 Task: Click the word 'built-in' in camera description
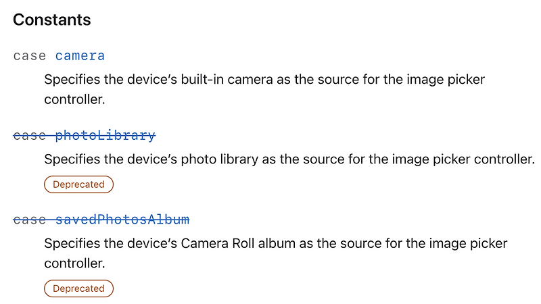[x=202, y=79]
